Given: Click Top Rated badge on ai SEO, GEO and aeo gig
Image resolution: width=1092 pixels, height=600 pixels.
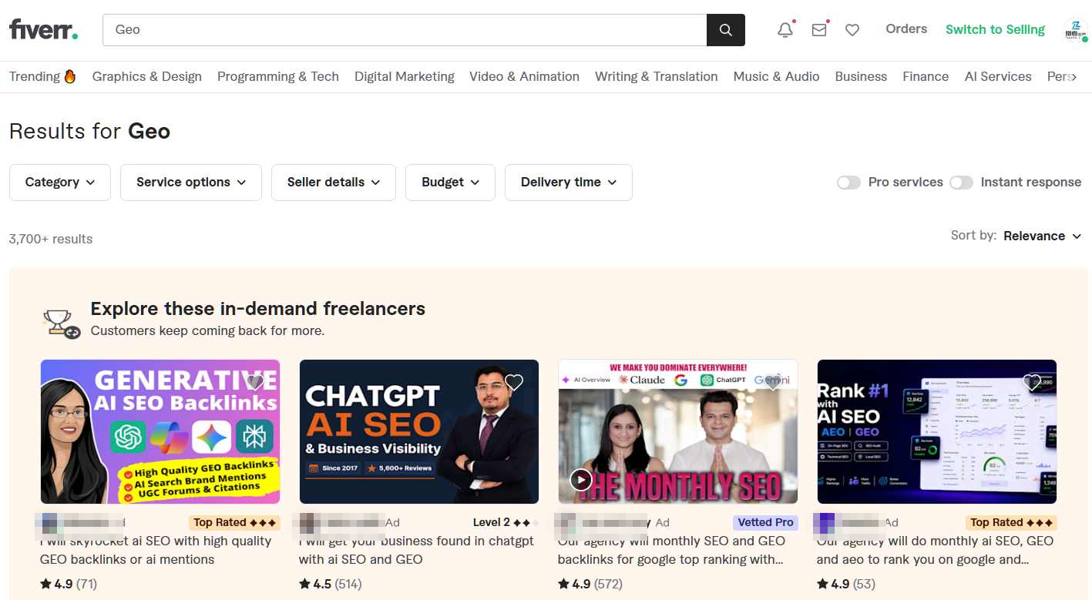Looking at the screenshot, I should coord(1012,522).
